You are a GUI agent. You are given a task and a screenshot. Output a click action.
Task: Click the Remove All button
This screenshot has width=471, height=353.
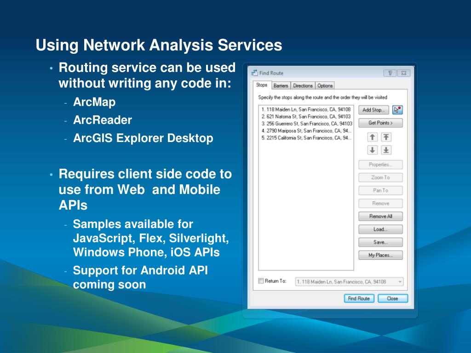380,216
